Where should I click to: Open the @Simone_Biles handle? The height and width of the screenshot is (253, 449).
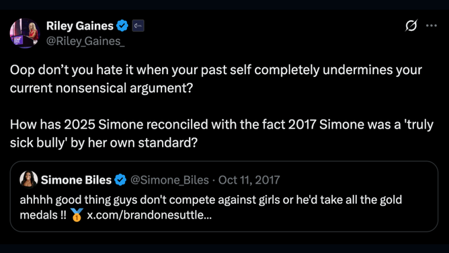click(169, 180)
